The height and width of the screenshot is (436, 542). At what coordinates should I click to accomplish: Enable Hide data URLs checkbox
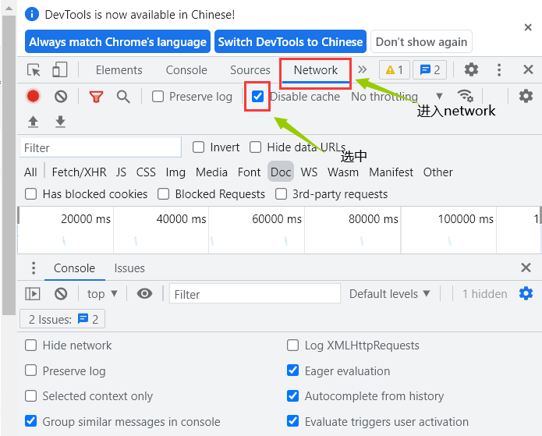255,147
